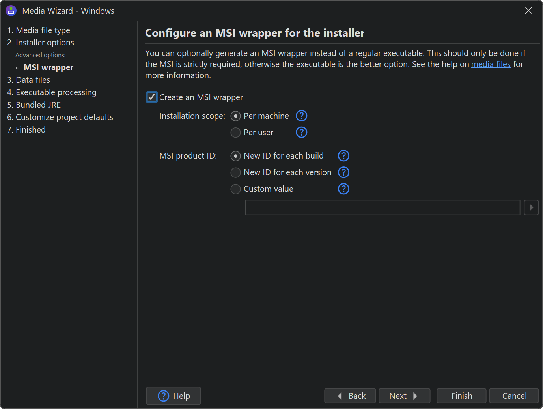Choose Custom value for MSI product ID

click(x=235, y=189)
